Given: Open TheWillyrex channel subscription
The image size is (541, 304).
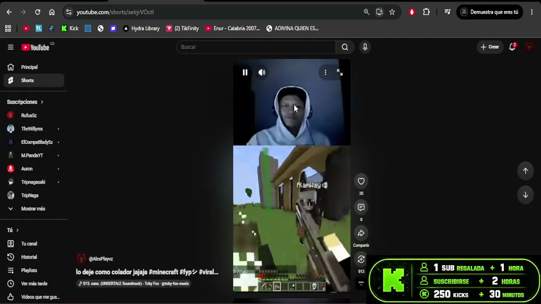Looking at the screenshot, I should tap(34, 129).
